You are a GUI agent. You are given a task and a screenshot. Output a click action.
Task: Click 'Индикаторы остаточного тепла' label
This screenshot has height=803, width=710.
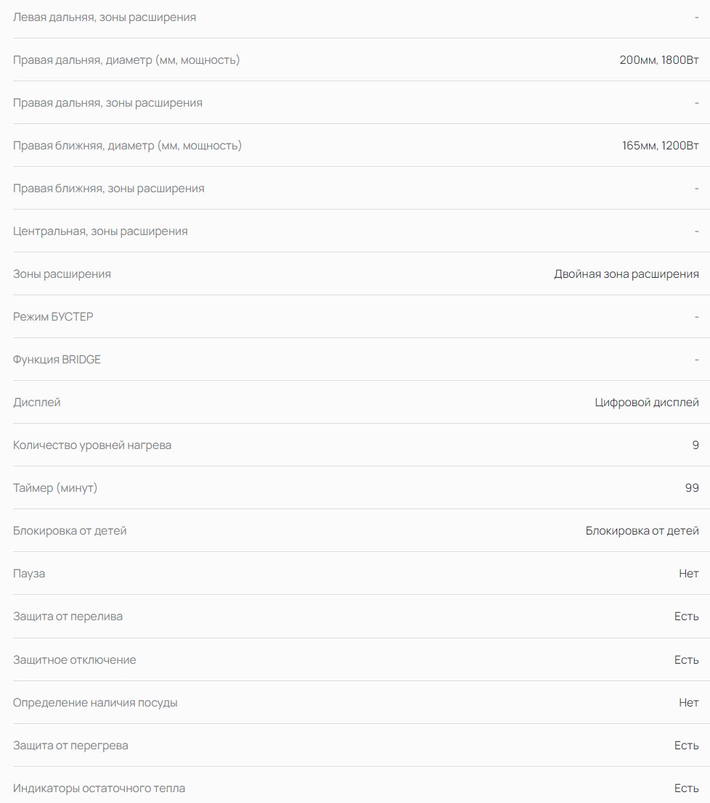click(x=99, y=788)
